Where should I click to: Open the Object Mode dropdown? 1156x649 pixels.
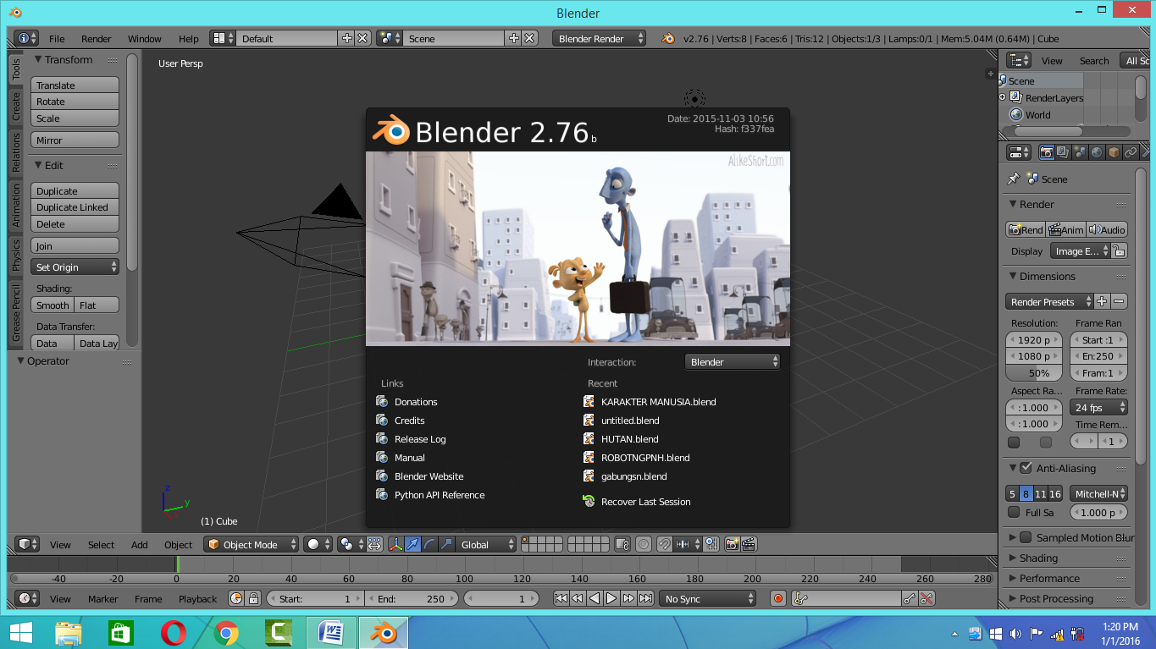tap(251, 544)
